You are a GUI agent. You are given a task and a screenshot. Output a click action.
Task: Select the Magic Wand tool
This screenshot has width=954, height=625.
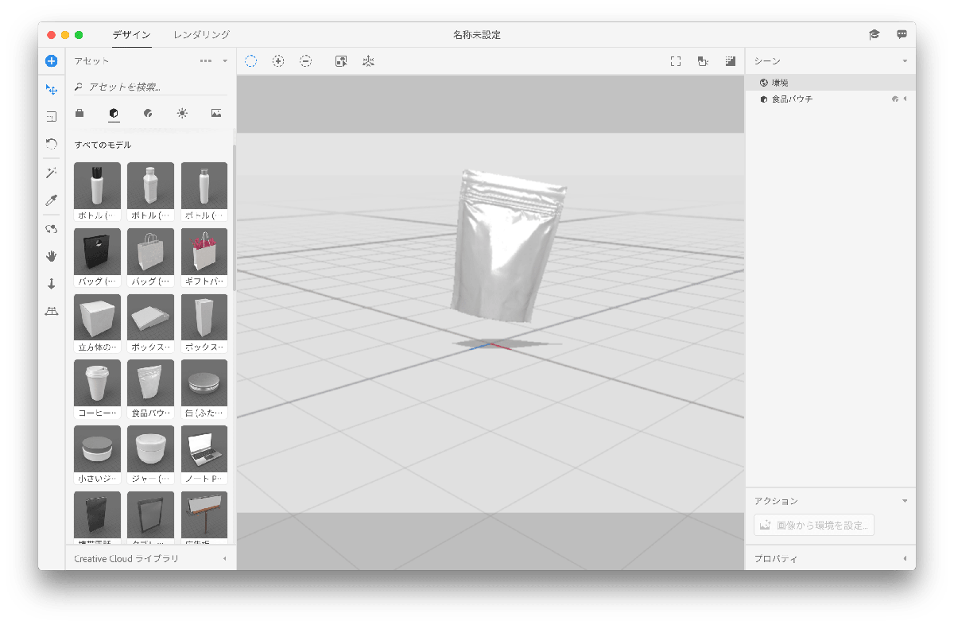[51, 173]
